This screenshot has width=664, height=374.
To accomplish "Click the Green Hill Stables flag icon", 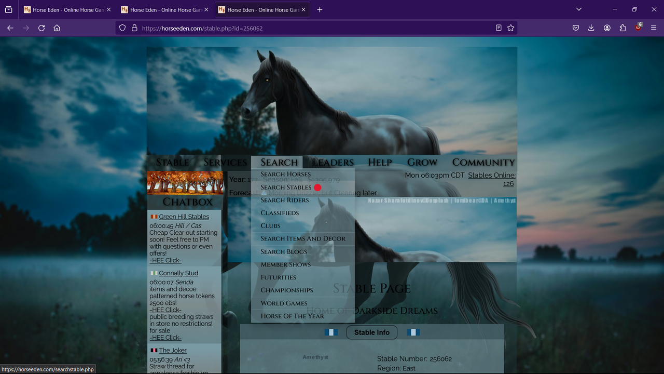I will [x=154, y=217].
